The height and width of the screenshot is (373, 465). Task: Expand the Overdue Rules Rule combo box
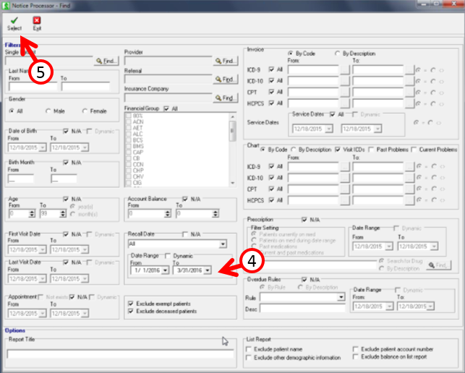click(x=341, y=297)
